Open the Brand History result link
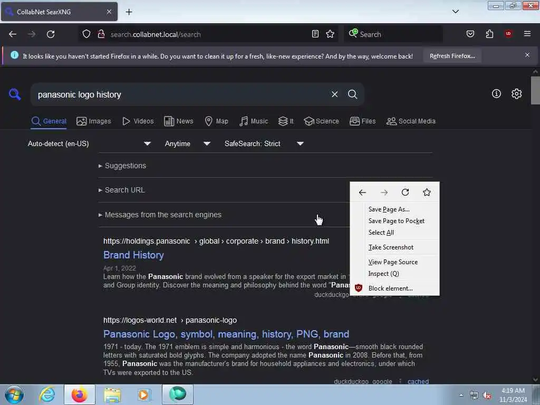Image resolution: width=540 pixels, height=405 pixels. (133, 255)
